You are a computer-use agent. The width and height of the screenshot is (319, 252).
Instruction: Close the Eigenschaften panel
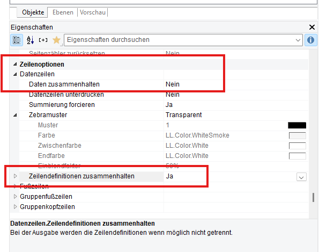tap(311, 27)
